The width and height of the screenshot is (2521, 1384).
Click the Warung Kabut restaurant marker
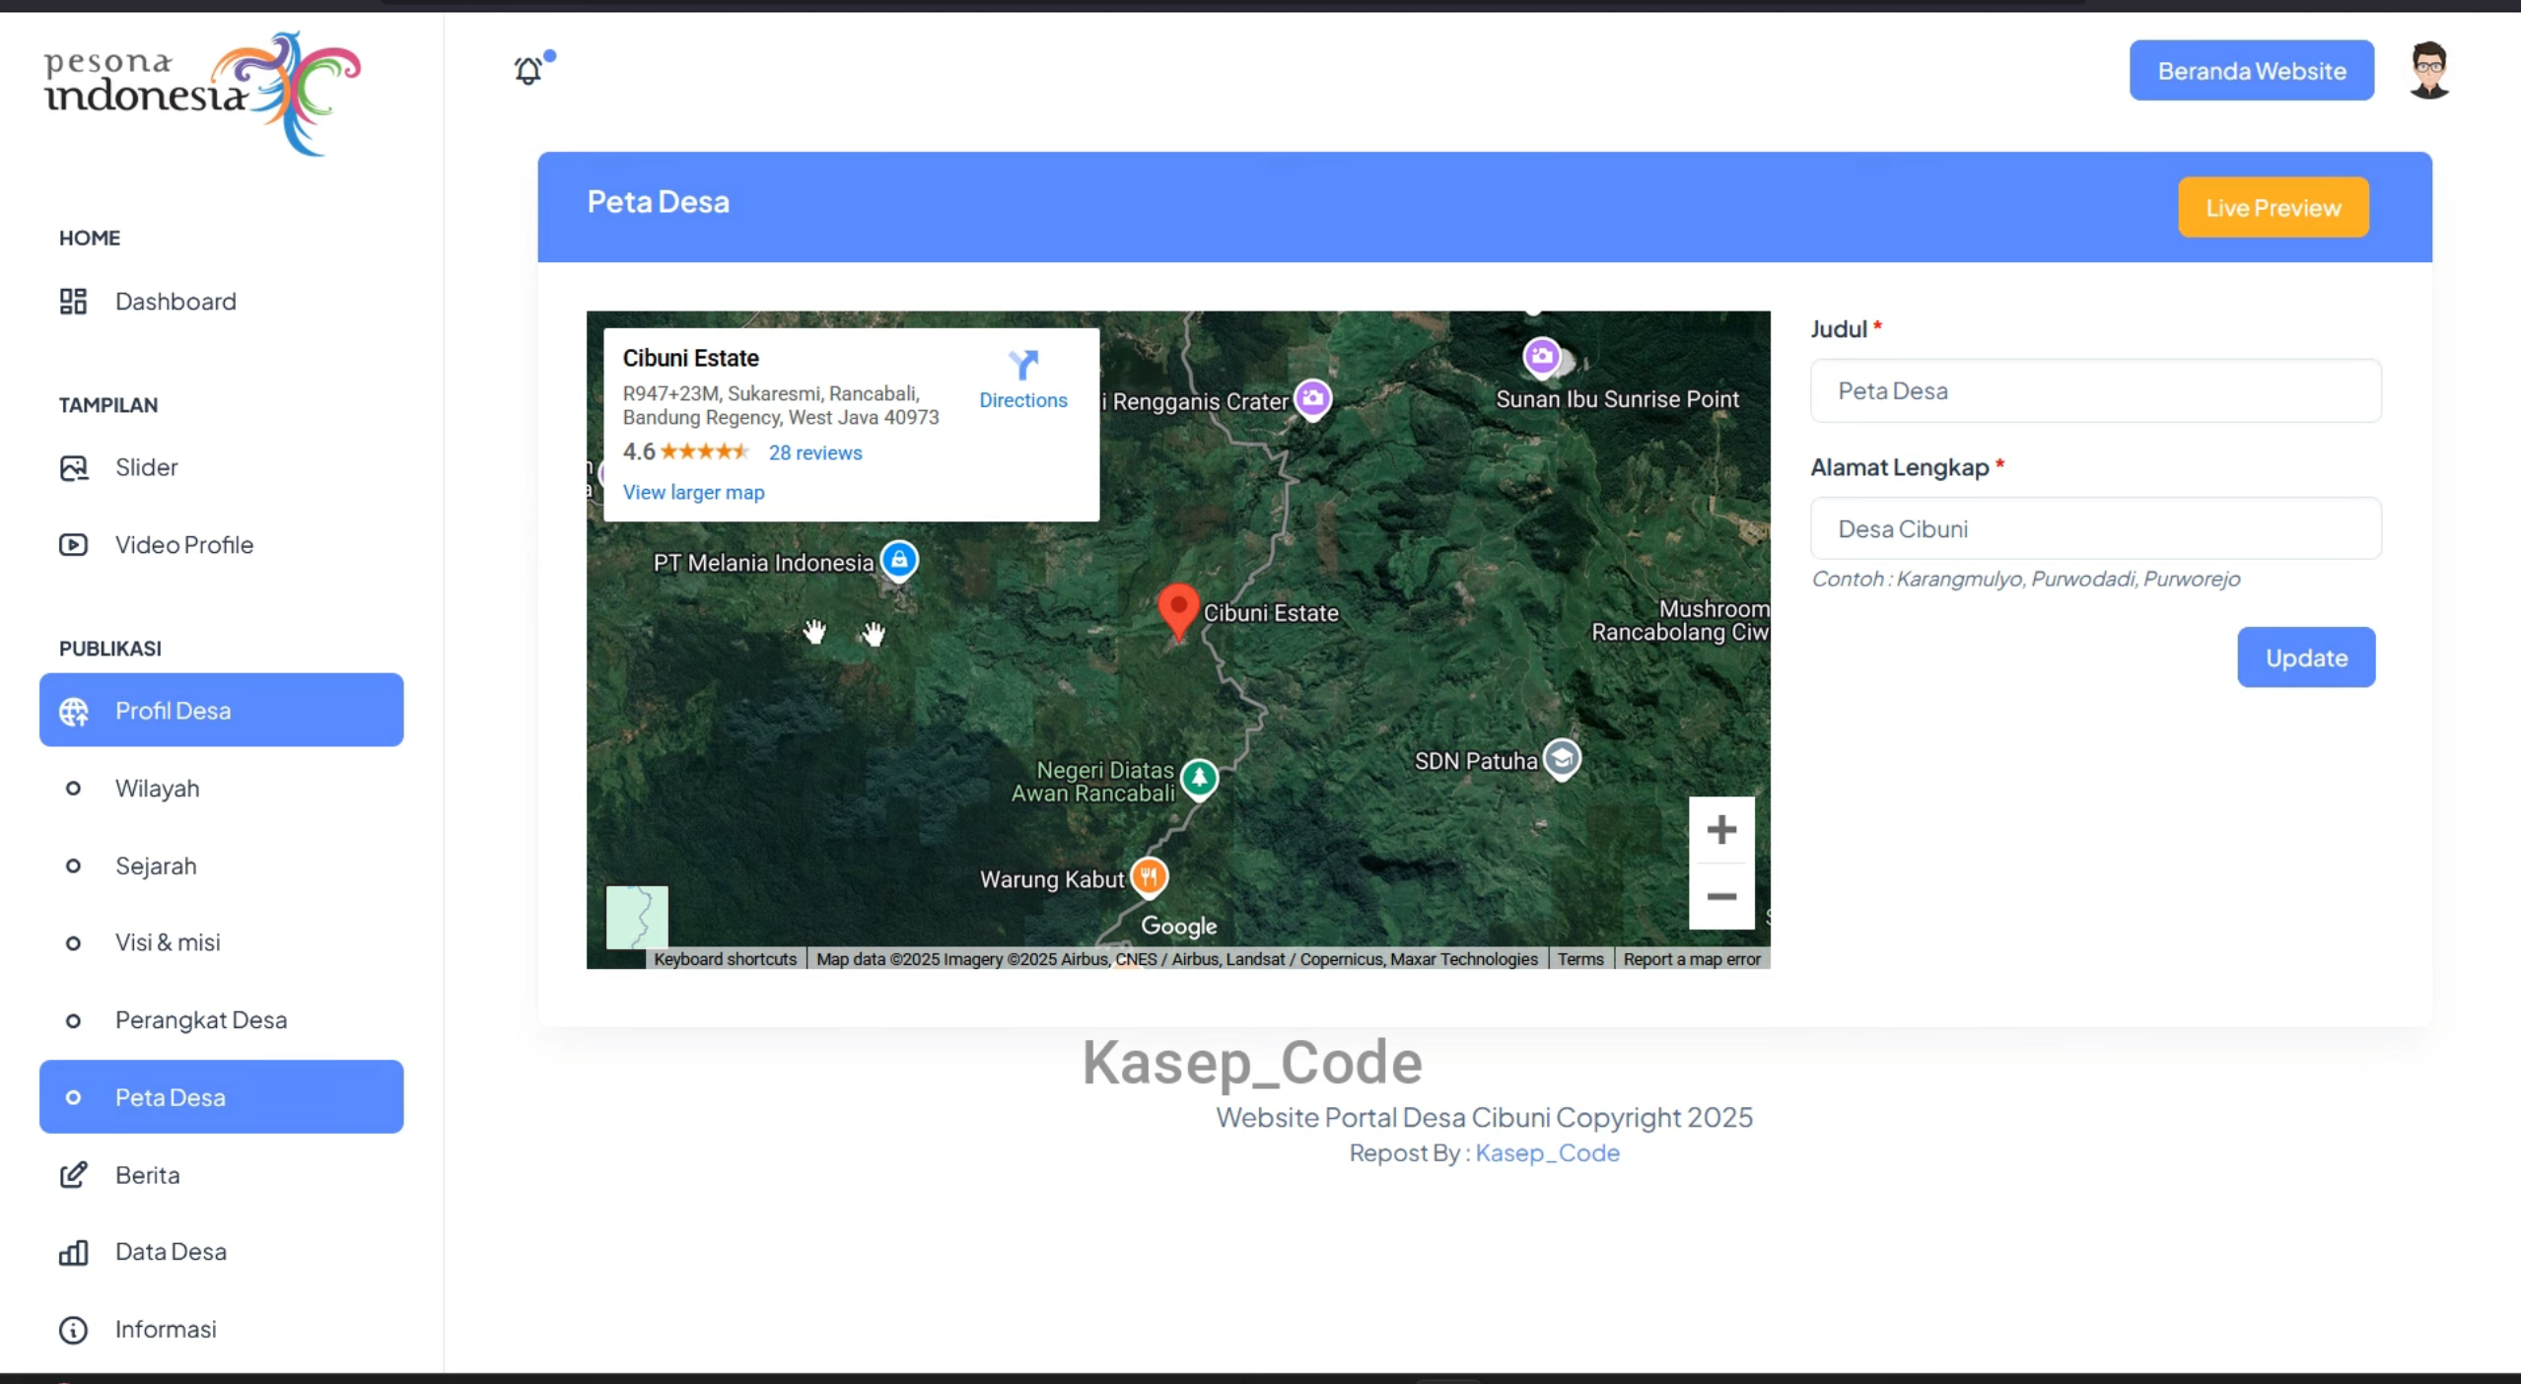(x=1149, y=876)
